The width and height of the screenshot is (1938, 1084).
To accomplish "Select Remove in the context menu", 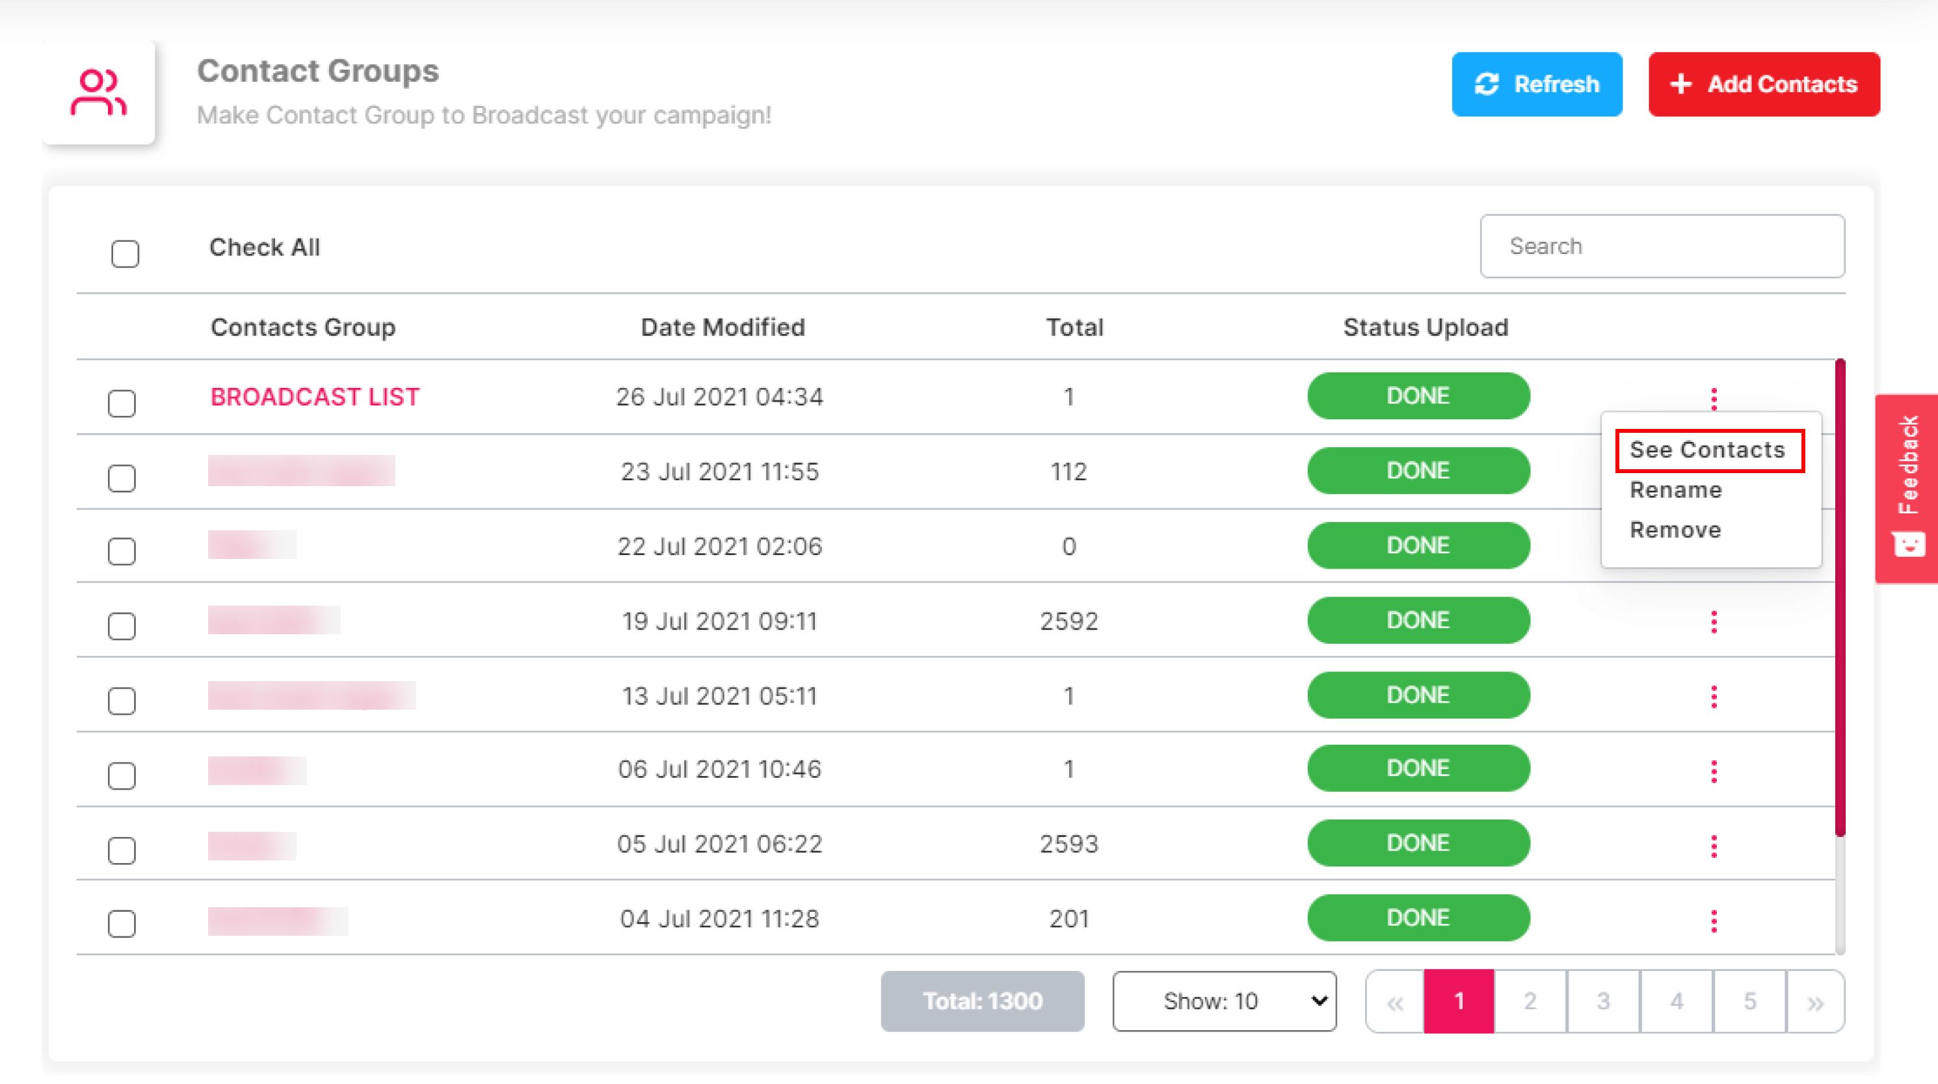I will pos(1675,530).
